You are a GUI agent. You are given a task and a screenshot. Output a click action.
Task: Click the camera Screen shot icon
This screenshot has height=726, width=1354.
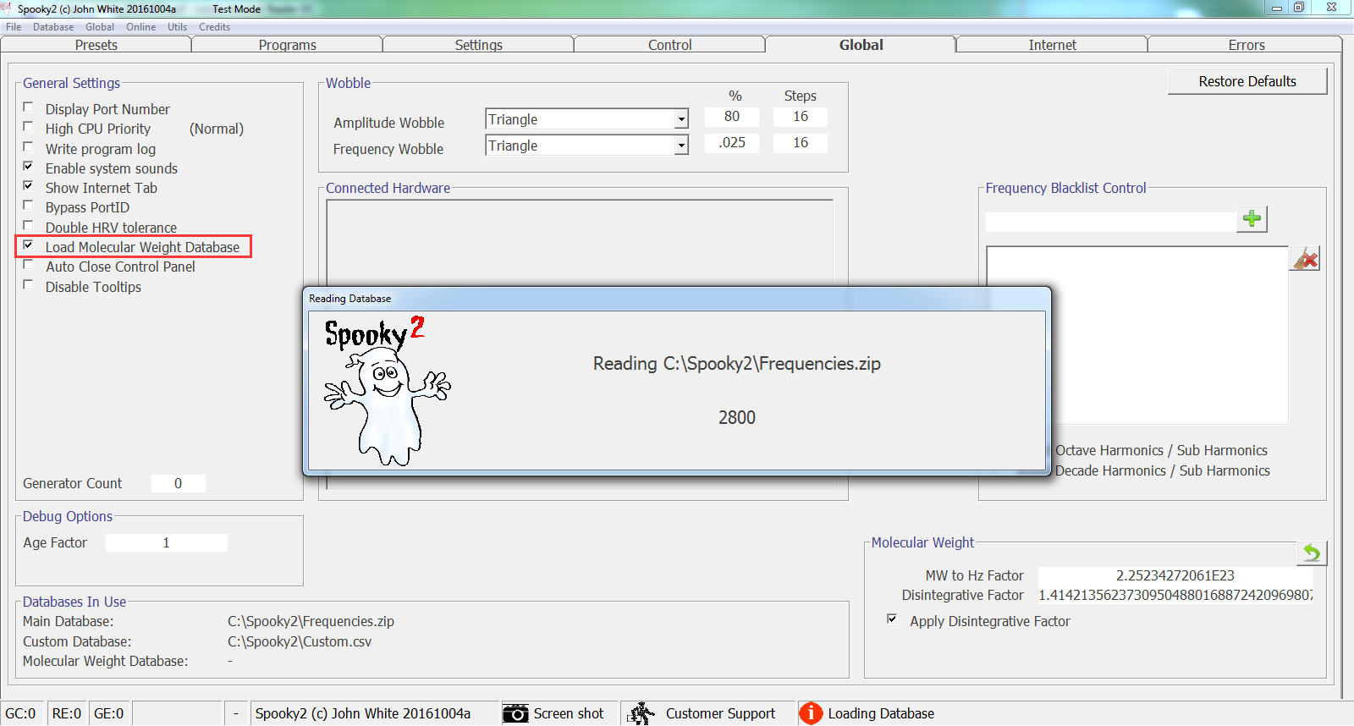pos(515,713)
